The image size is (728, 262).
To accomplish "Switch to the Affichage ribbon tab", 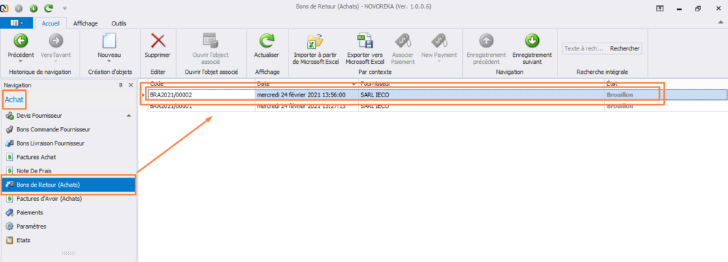I will point(85,23).
